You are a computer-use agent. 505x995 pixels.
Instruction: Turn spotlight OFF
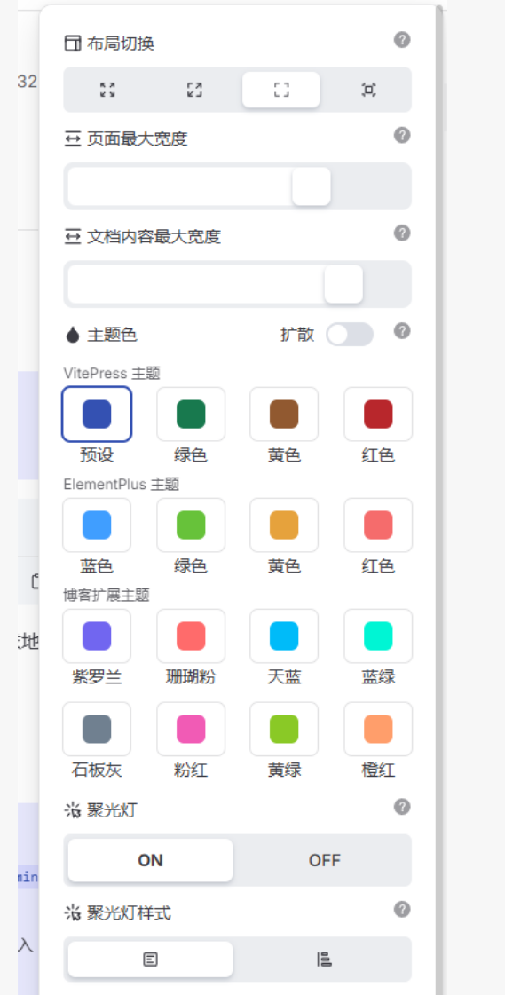325,860
